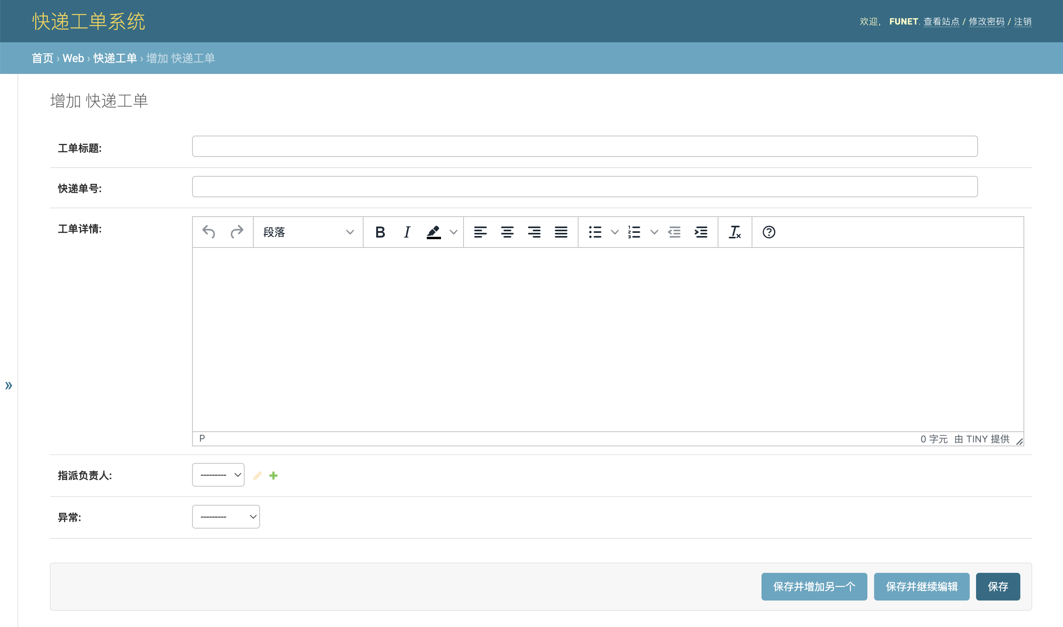Click the P element path in statusbar
The height and width of the screenshot is (627, 1063).
point(202,438)
